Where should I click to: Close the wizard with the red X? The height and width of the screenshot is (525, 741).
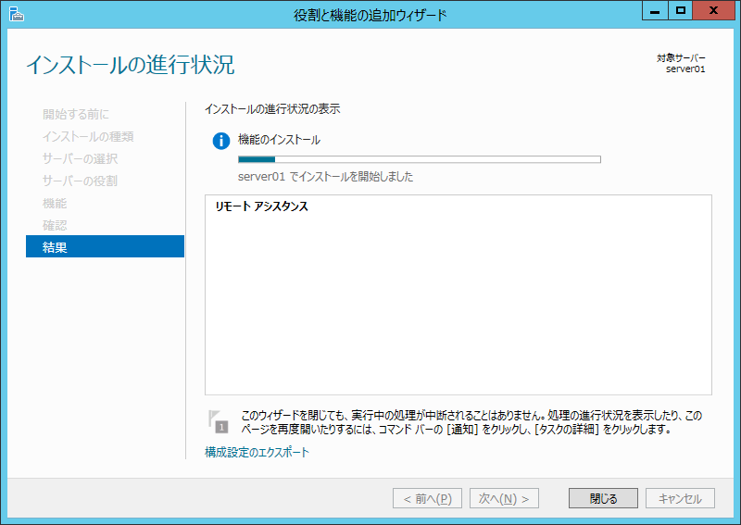(716, 11)
